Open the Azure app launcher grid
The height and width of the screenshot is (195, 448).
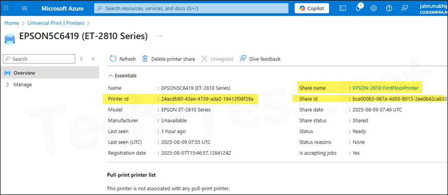(6, 8)
